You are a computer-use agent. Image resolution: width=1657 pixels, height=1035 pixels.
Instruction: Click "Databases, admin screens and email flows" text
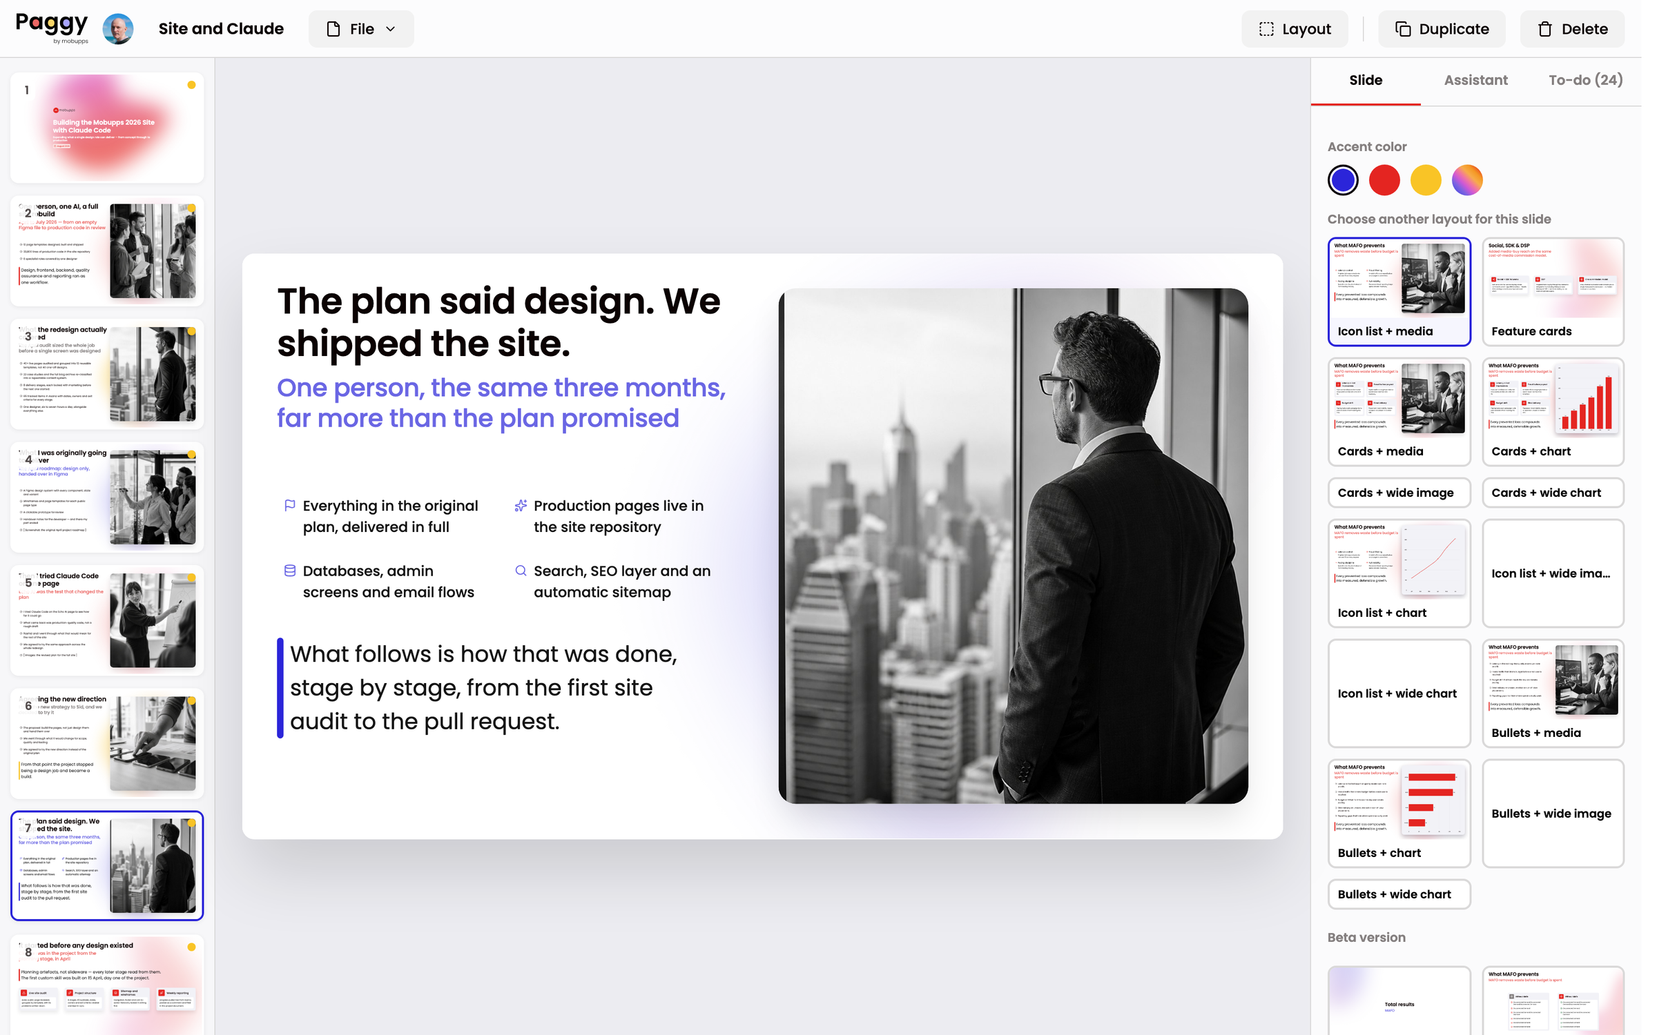pos(389,581)
